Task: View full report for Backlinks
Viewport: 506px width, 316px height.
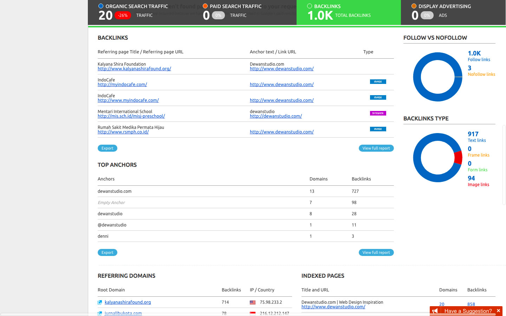Action: pyautogui.click(x=376, y=148)
